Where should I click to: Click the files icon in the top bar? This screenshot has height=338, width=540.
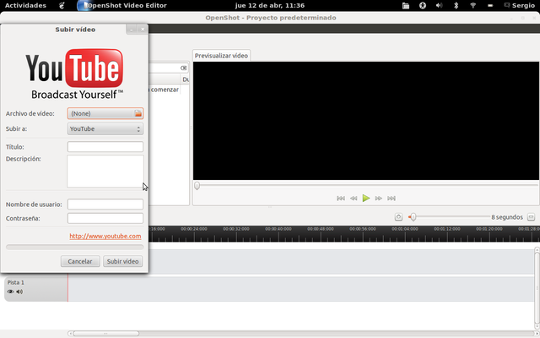pyautogui.click(x=406, y=6)
